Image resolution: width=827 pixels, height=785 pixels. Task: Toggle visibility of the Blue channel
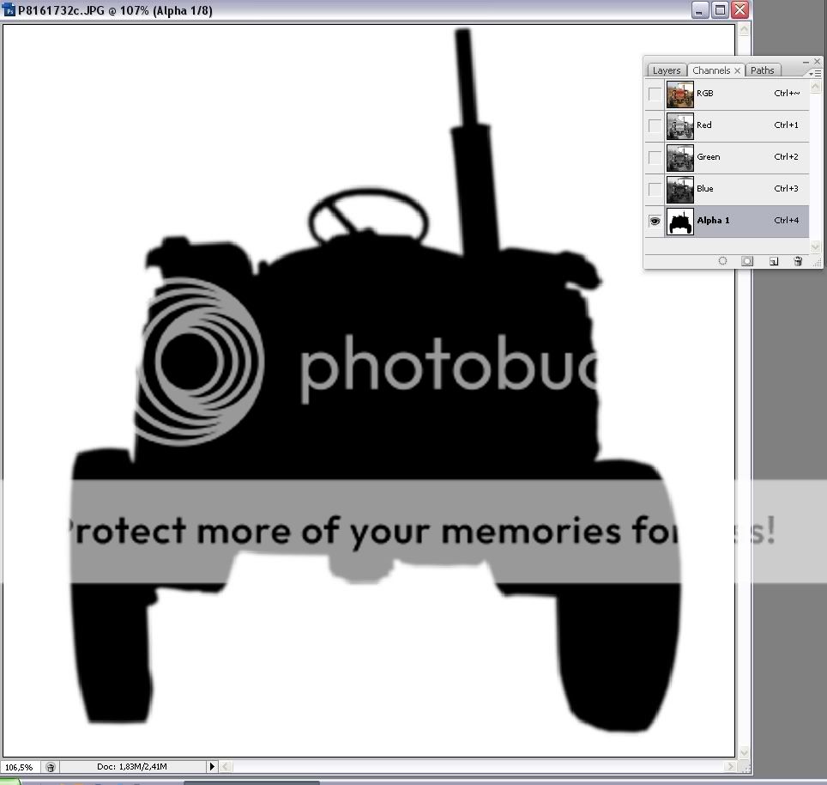pos(655,189)
